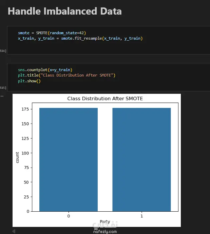The height and width of the screenshot is (234, 210).
Task: Place cursor on the plt.show() line
Action: (30, 81)
